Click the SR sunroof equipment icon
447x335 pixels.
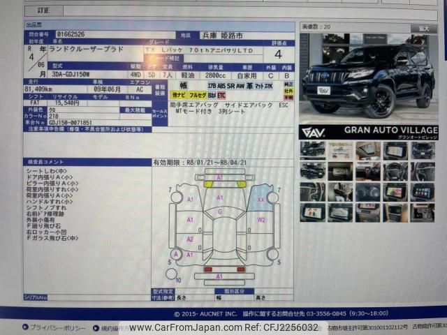point(231,84)
